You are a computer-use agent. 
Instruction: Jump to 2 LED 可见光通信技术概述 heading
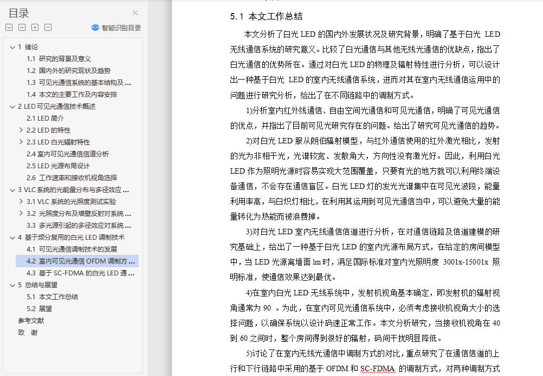56,107
